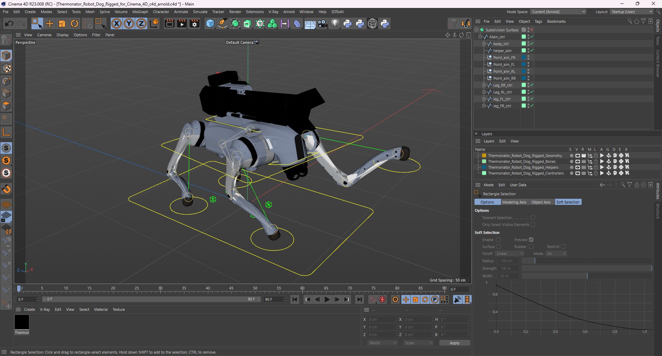The width and height of the screenshot is (662, 356).
Task: Click the Attribute Manager lock icon
Action: [x=636, y=185]
